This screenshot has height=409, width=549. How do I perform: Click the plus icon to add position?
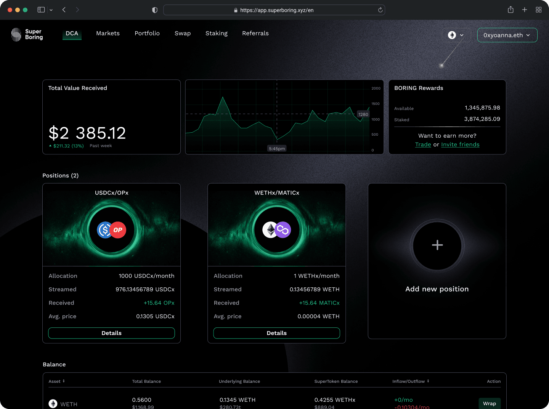(x=437, y=245)
